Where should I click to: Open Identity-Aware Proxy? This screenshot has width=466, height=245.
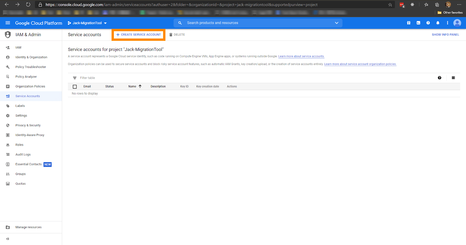(x=30, y=135)
